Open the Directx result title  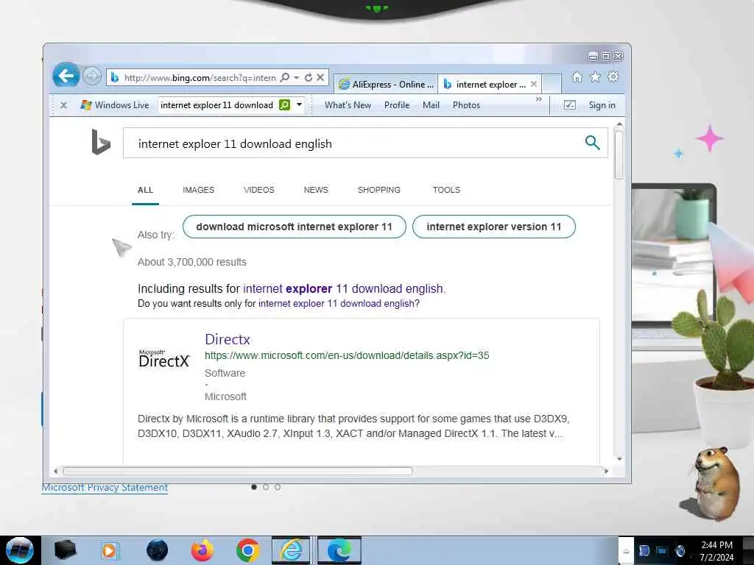[228, 339]
